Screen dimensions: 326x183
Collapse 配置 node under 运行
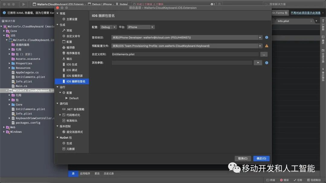(60, 92)
